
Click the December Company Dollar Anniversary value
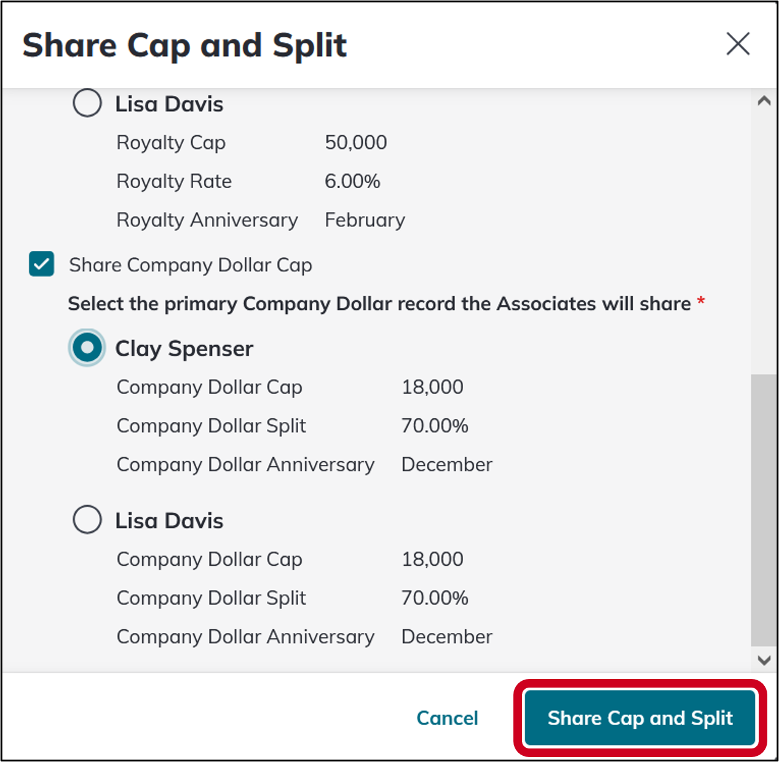coord(446,464)
